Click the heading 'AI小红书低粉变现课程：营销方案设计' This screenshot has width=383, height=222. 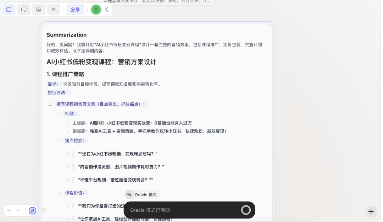102,62
